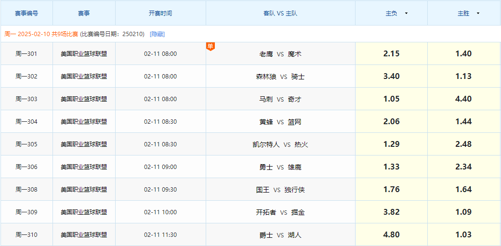Open the 主胜 column dropdown arrow
Screen dimensions: 501x246
tap(478, 13)
